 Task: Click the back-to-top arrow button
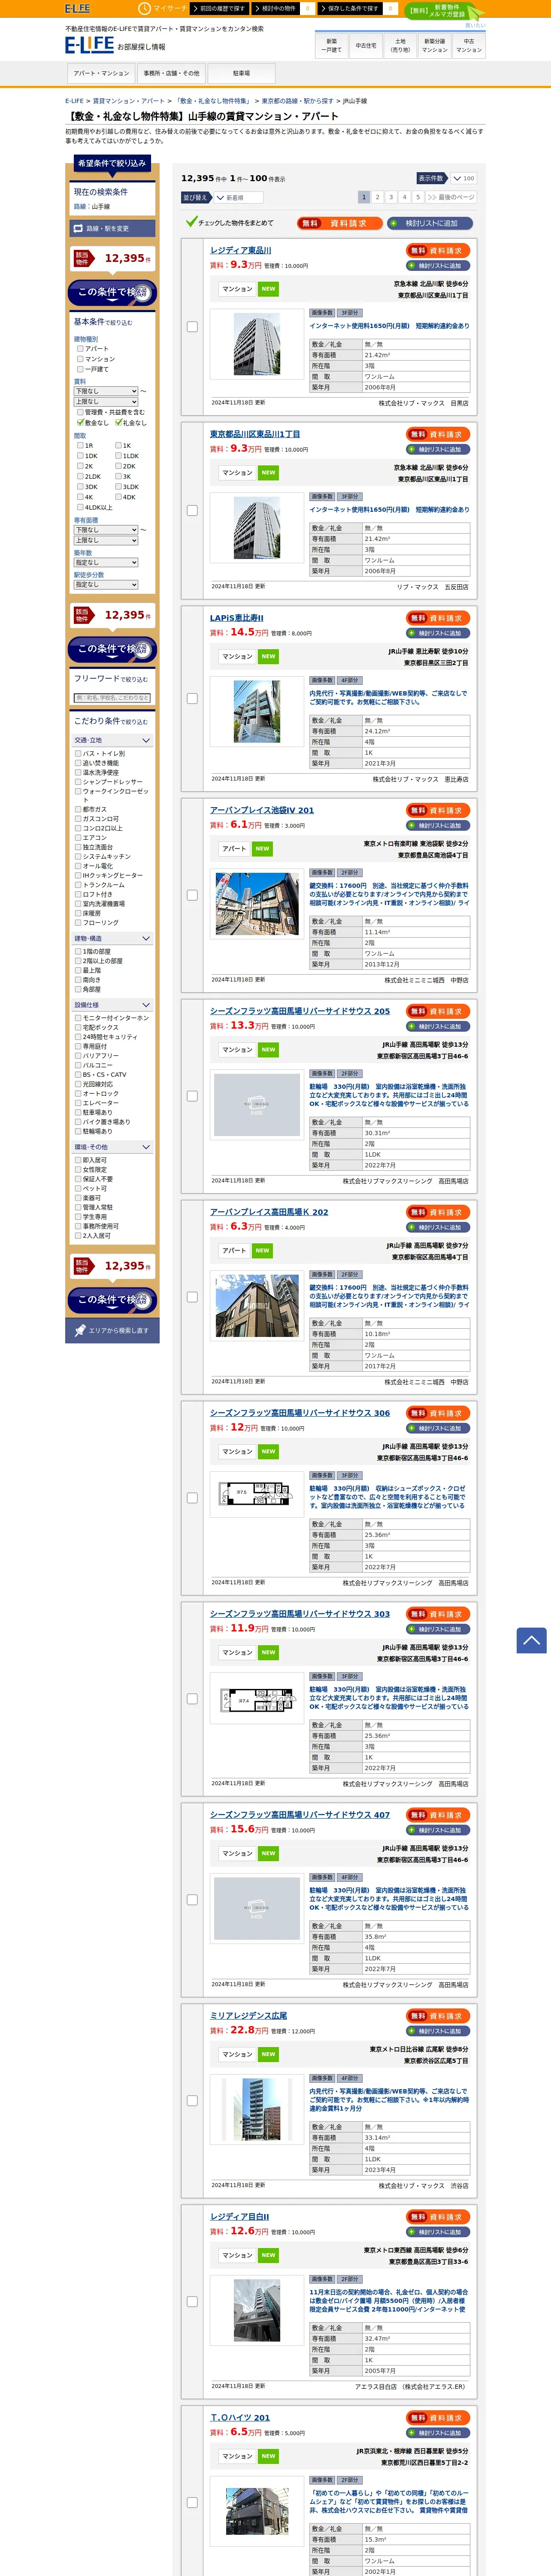pyautogui.click(x=531, y=1640)
